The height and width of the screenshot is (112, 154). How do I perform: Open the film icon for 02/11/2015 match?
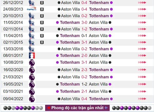click(x=42, y=42)
